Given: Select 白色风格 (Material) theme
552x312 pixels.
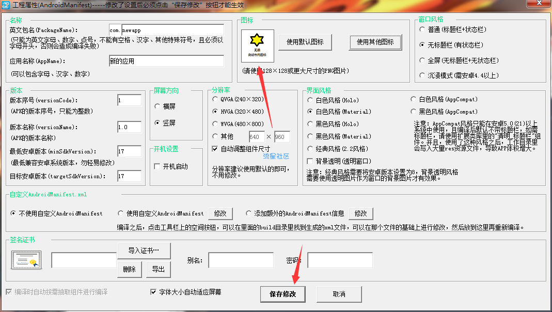Looking at the screenshot, I should (x=339, y=112).
